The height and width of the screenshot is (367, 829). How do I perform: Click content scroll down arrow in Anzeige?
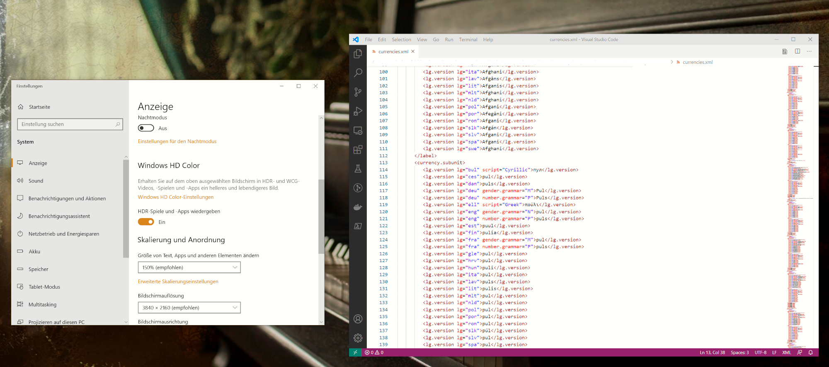click(321, 322)
